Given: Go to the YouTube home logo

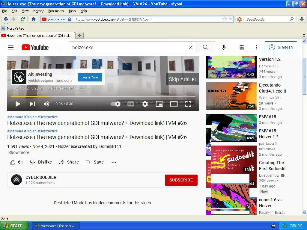Looking at the screenshot, I should [x=35, y=48].
